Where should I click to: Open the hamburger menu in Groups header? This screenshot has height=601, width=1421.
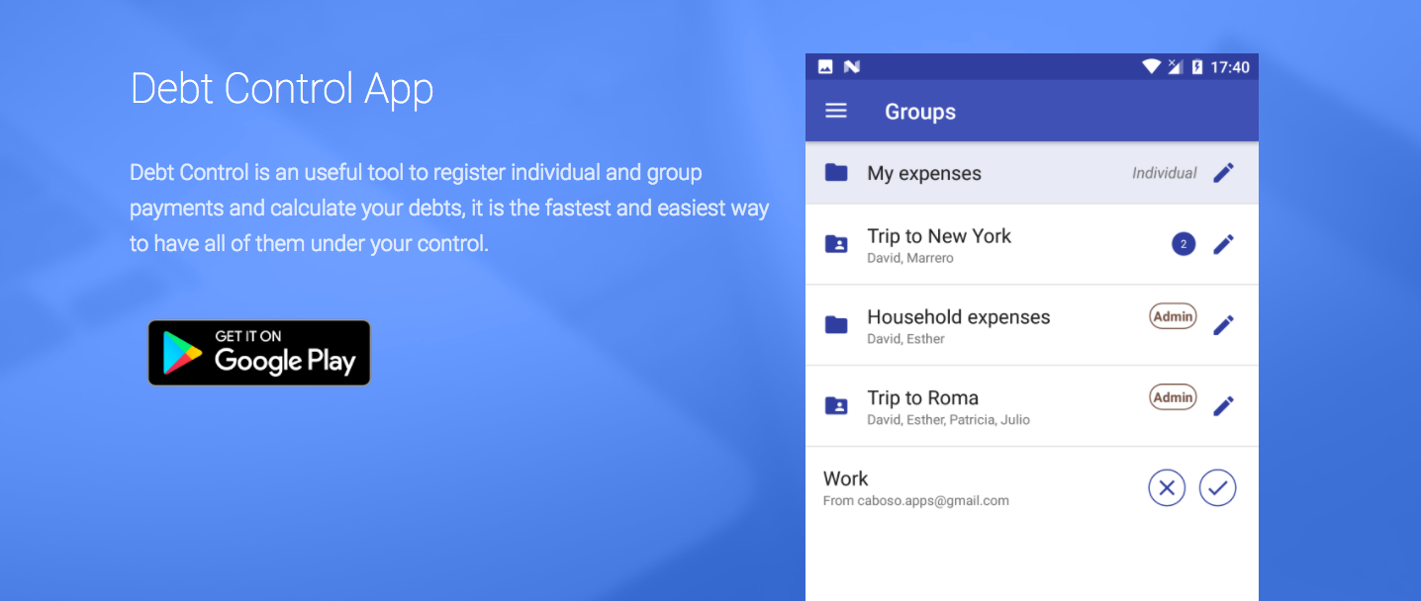(x=836, y=111)
